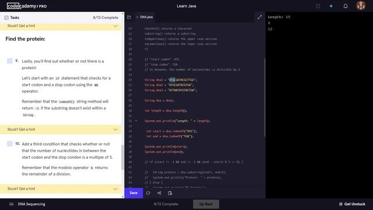
Task: Expand the hint above Find the protein
Action: tap(61, 26)
